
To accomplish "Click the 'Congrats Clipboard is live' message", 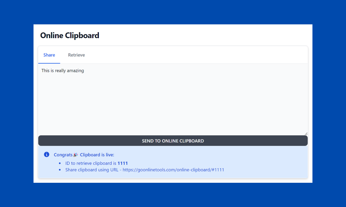I will click(84, 154).
